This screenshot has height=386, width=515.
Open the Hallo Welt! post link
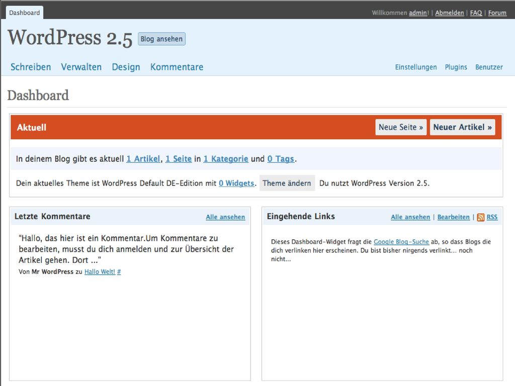100,272
